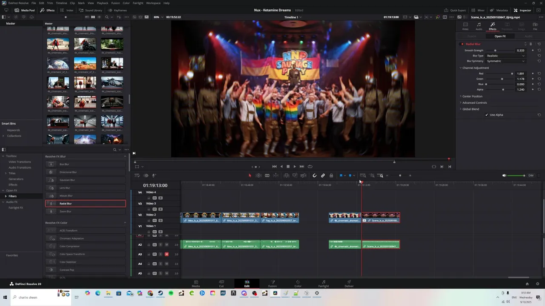This screenshot has width=545, height=306.
Task: Toggle the position lock padlock icon
Action: (x=331, y=176)
